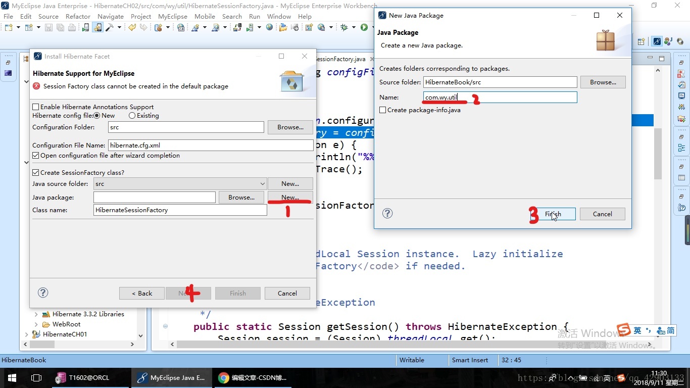Check Create package-info.java checkbox
The image size is (690, 388).
(383, 110)
